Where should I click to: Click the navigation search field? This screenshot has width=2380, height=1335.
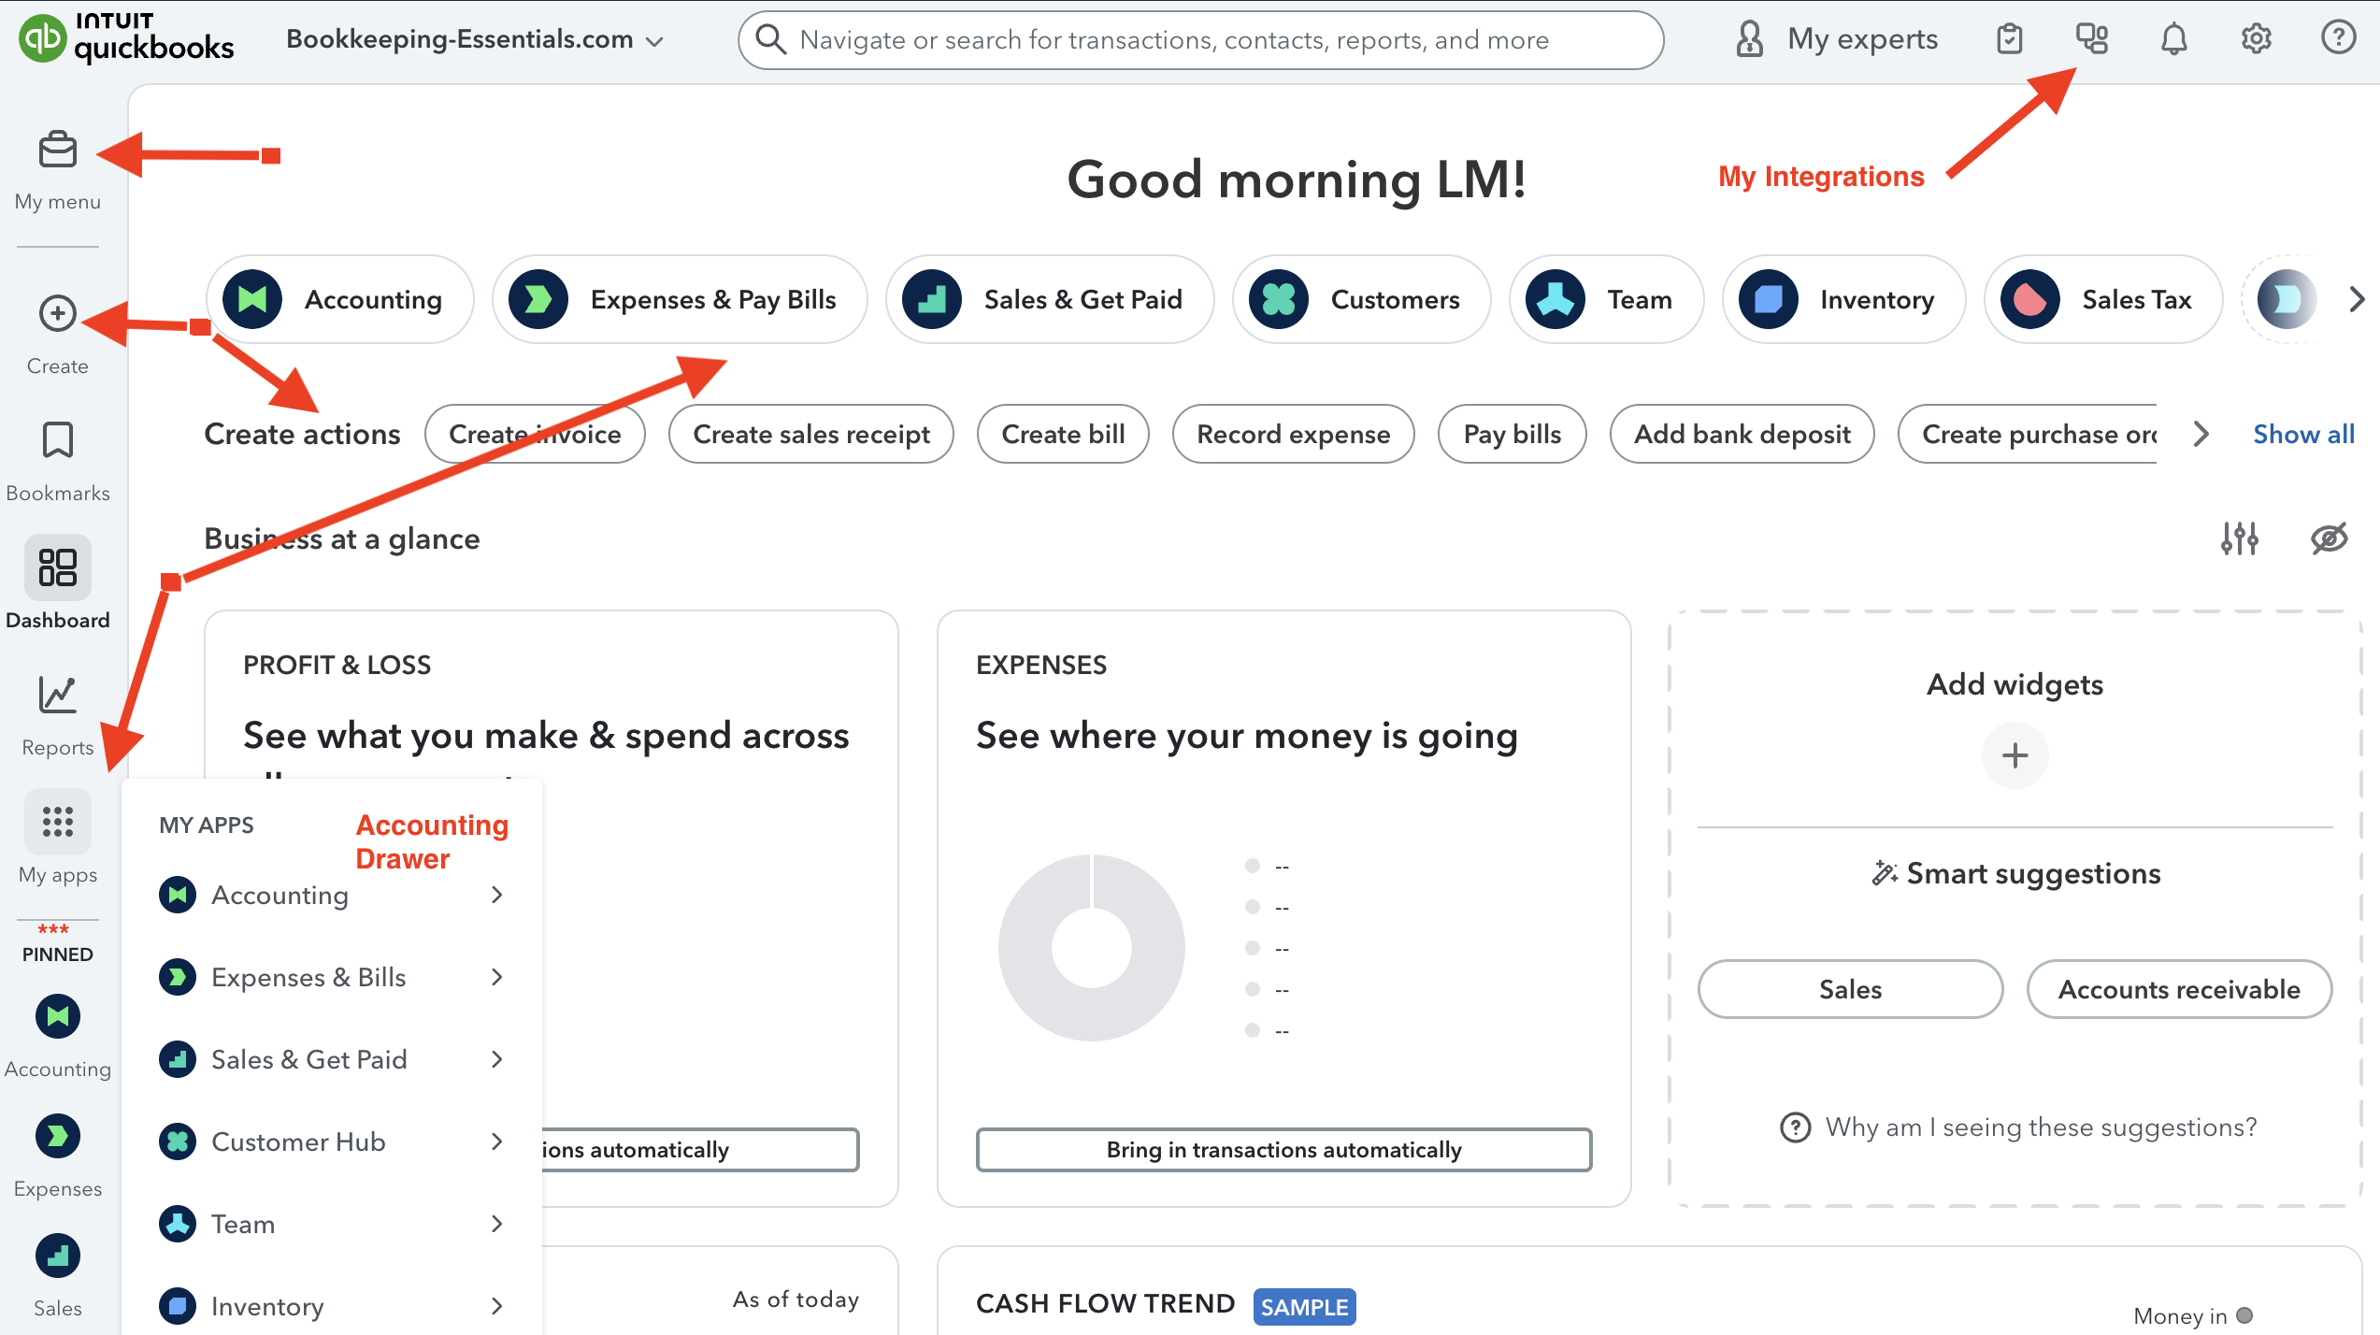1200,39
